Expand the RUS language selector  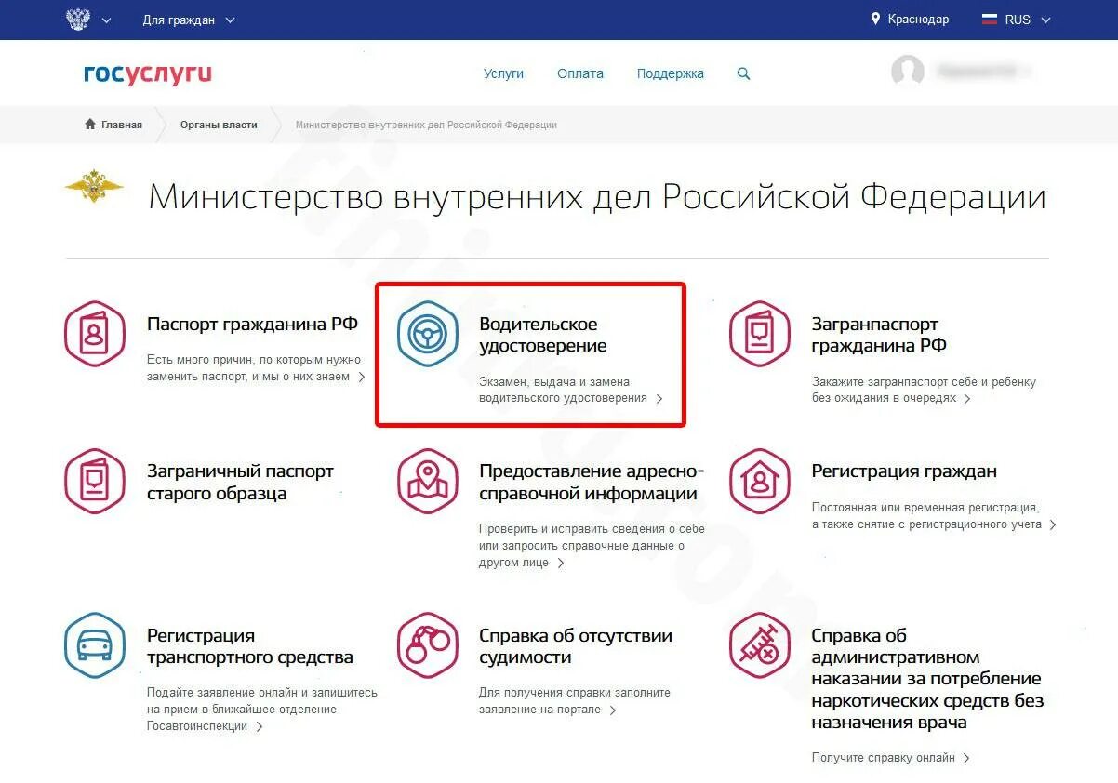click(x=1016, y=19)
